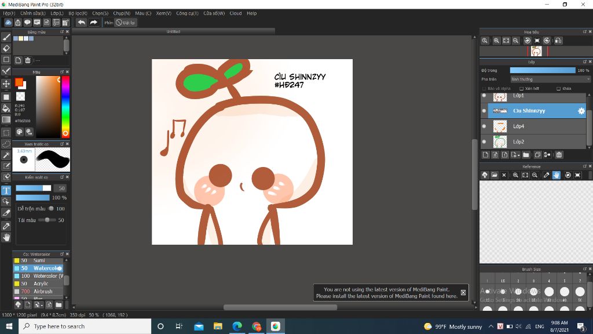Screen dimensions: 593x334
Task: Click the new layer icon
Action: (486, 155)
